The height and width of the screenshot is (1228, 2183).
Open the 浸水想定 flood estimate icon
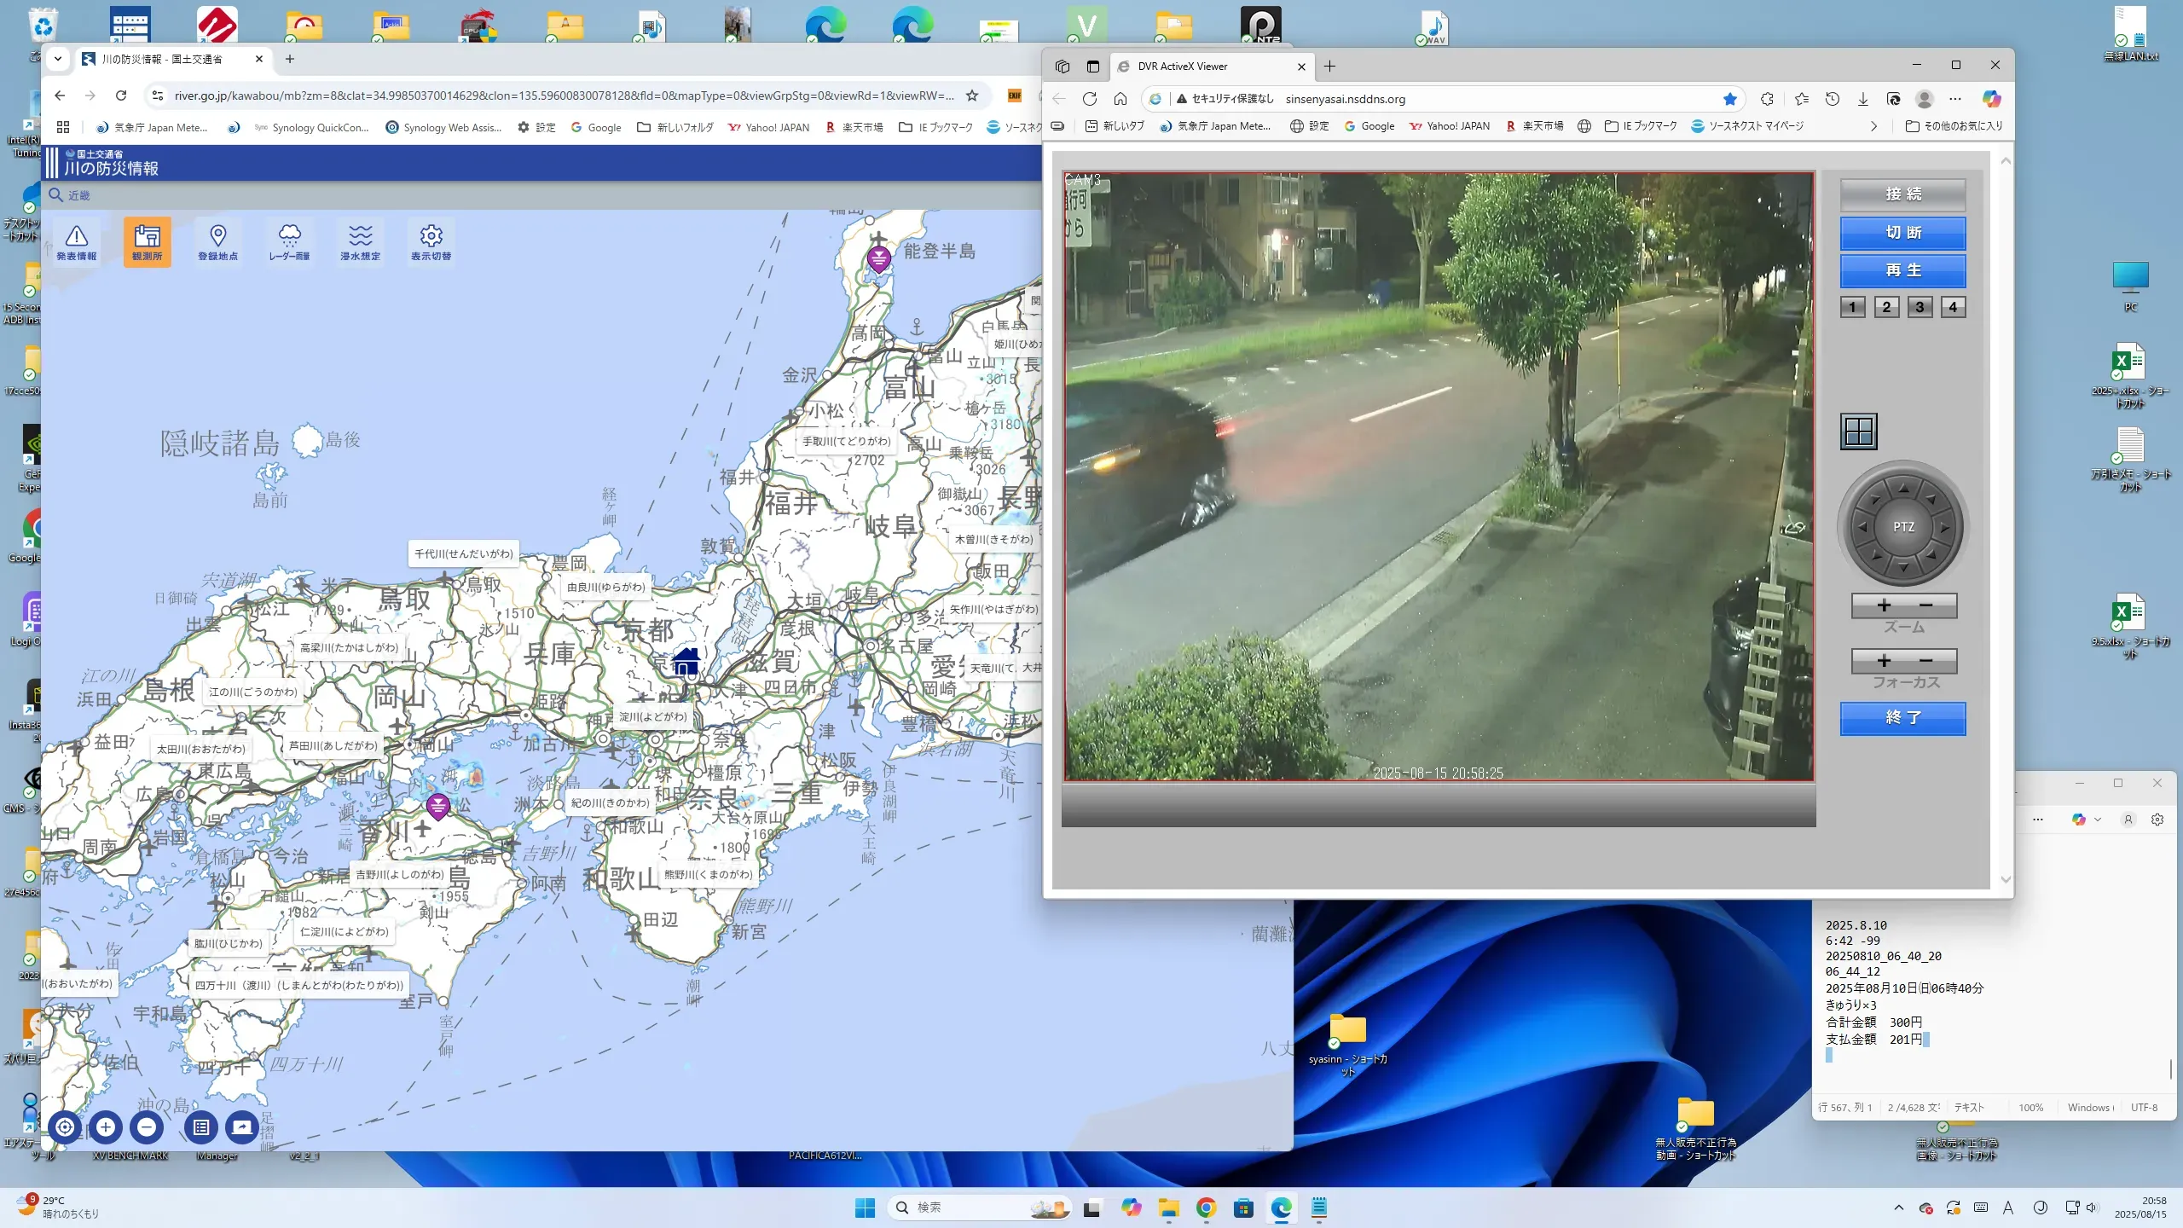360,241
